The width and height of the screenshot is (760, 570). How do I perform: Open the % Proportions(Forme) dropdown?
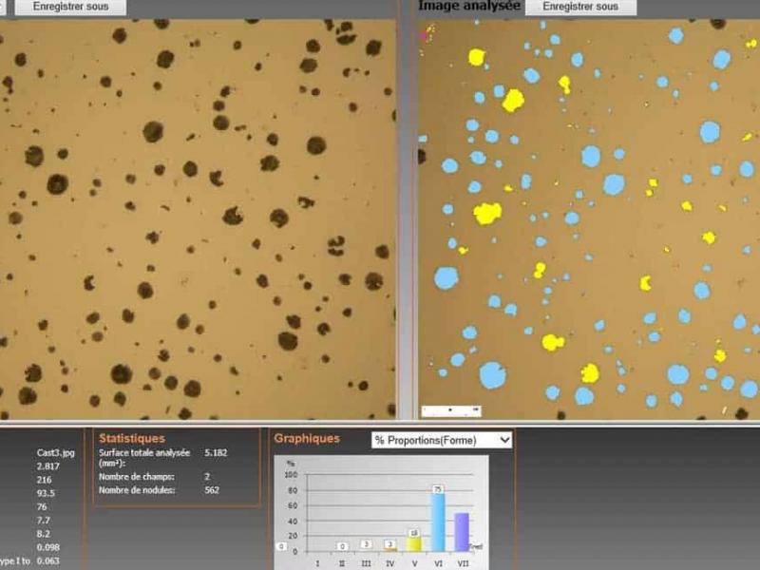(442, 440)
